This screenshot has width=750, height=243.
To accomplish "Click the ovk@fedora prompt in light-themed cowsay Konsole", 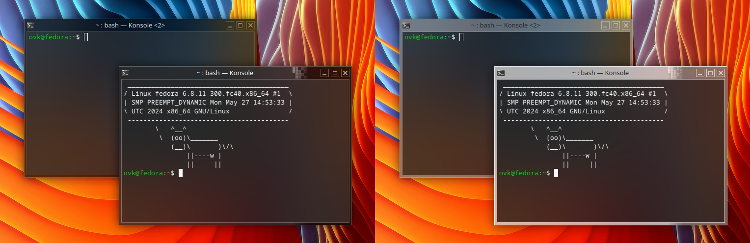I will pos(524,173).
